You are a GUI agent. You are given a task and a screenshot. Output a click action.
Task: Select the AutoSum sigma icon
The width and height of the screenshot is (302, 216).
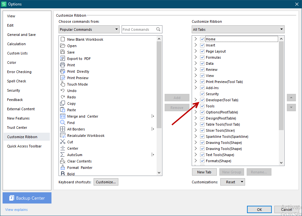click(x=63, y=155)
